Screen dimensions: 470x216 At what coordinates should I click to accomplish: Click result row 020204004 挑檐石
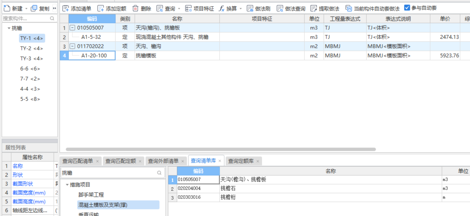point(319,188)
